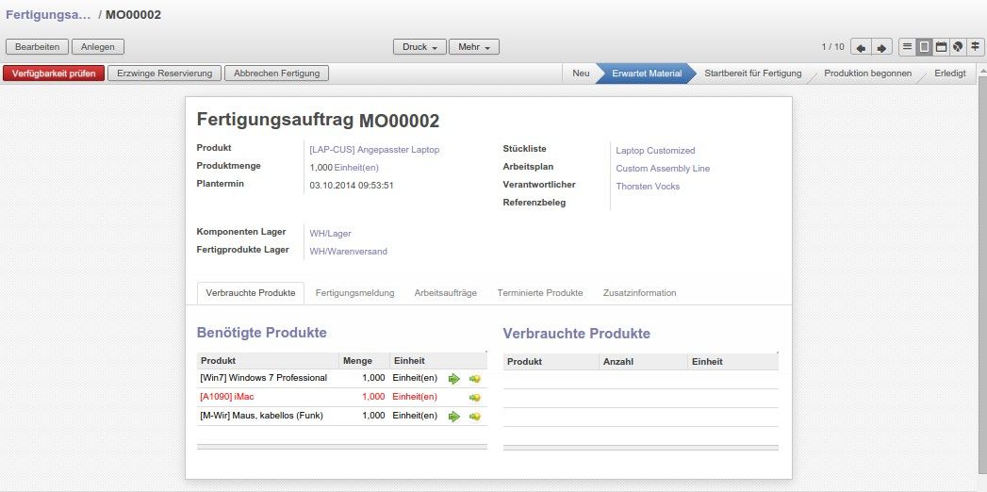Switch to calendar view icon
The height and width of the screenshot is (492, 987).
941,47
